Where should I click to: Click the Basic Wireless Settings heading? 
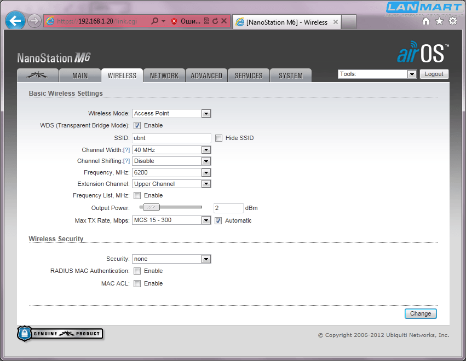tap(66, 93)
